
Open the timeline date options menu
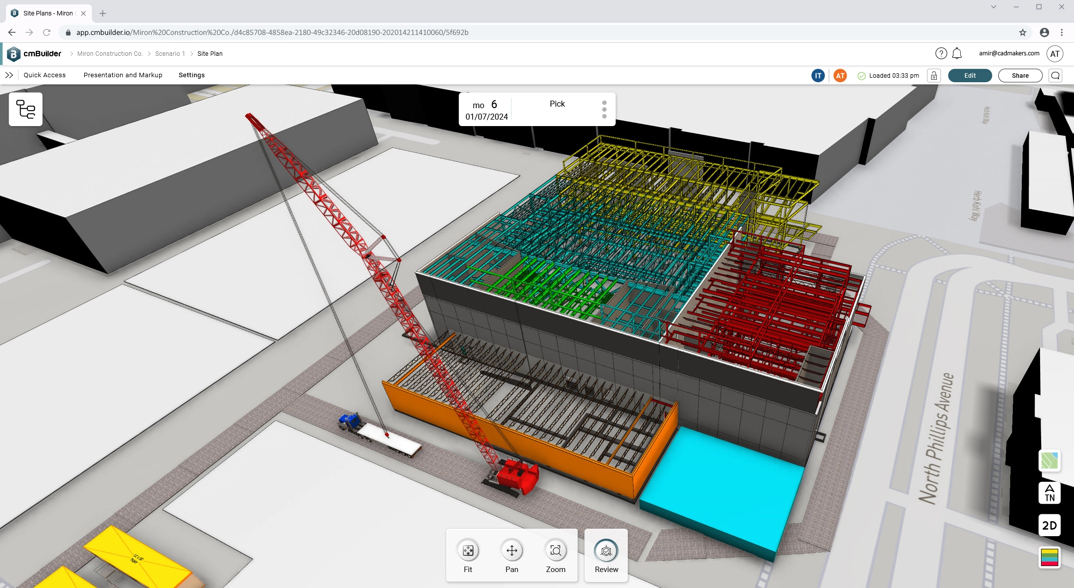[604, 109]
